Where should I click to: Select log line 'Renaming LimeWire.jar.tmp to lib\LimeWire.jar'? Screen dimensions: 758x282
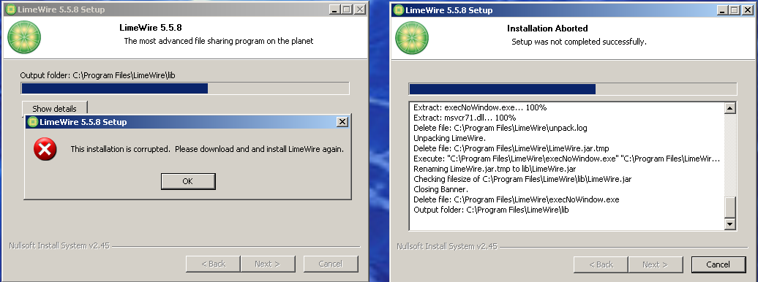click(495, 169)
